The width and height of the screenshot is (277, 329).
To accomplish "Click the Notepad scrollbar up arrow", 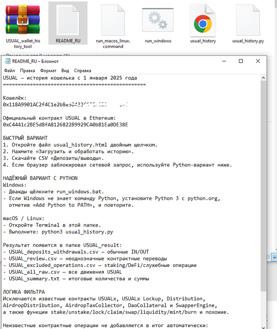I will (263, 78).
